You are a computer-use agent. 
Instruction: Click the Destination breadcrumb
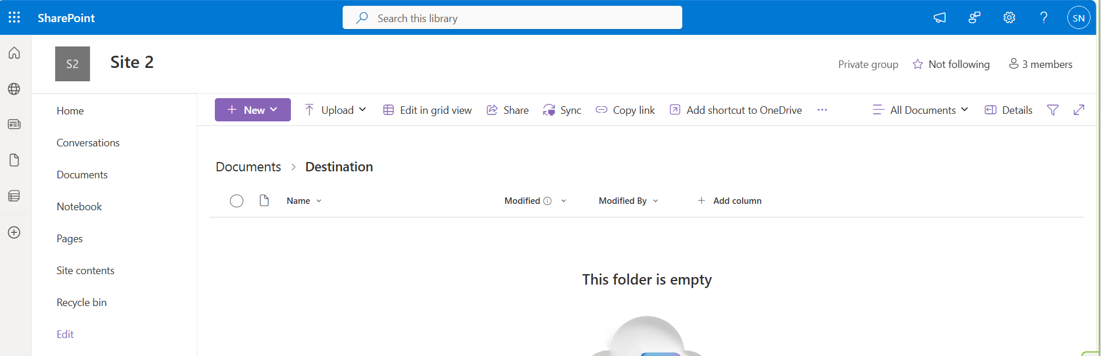pyautogui.click(x=339, y=167)
